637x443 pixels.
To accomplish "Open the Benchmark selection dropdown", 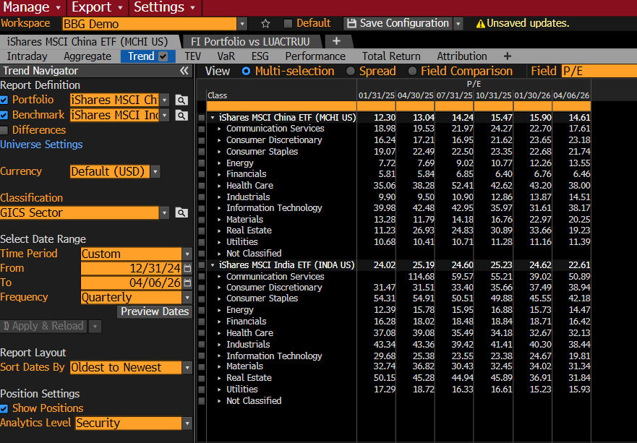I will (x=164, y=116).
